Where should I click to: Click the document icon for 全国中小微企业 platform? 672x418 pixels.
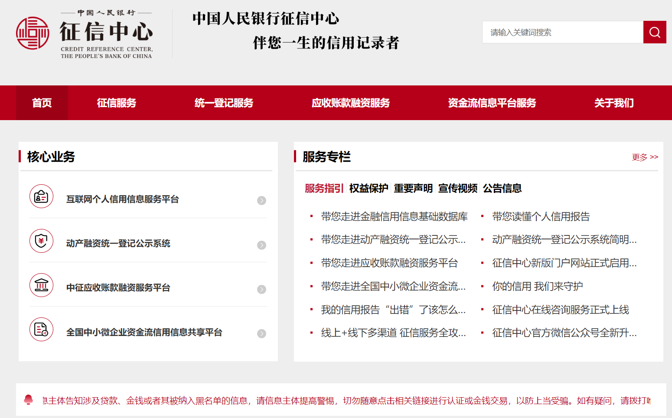(41, 330)
